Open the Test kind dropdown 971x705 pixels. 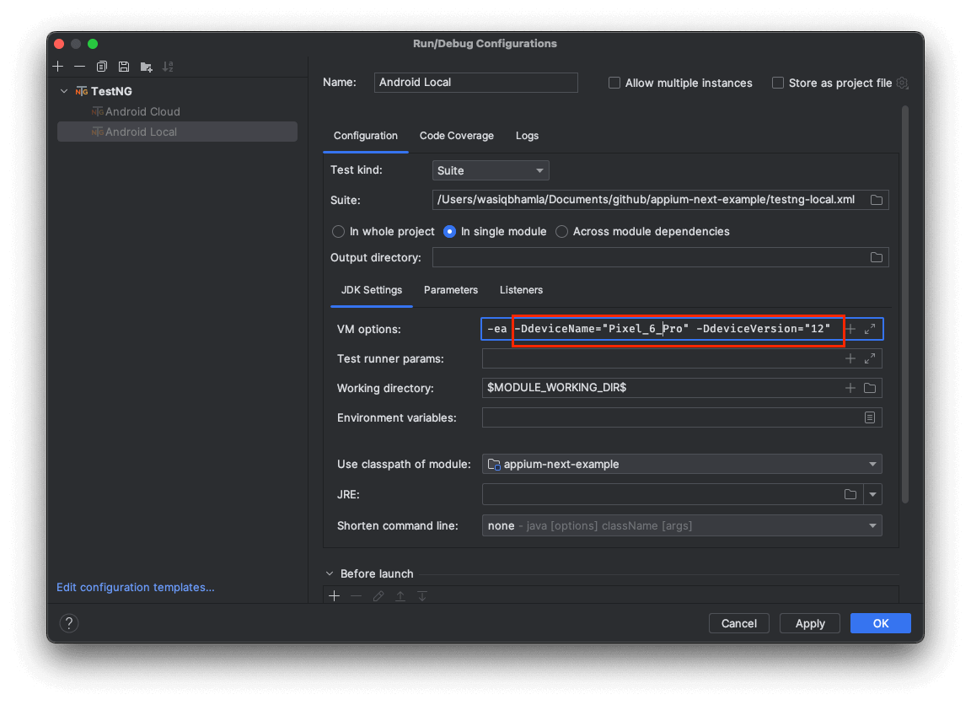(x=491, y=170)
